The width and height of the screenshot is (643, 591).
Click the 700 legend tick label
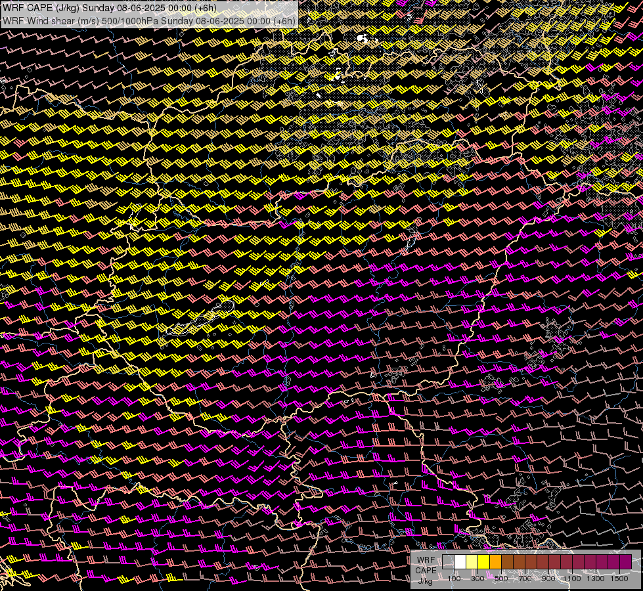(525, 579)
